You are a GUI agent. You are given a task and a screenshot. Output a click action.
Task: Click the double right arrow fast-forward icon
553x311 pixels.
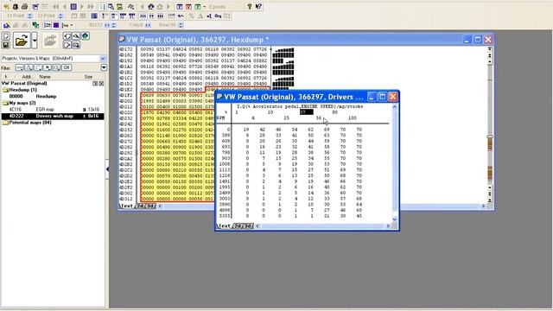pos(91,7)
